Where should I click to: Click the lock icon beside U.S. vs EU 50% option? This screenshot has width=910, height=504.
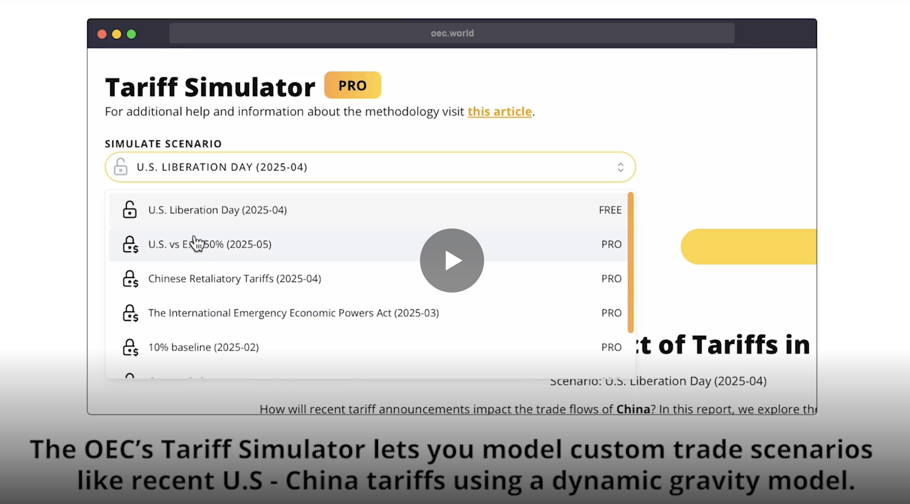[x=130, y=244]
